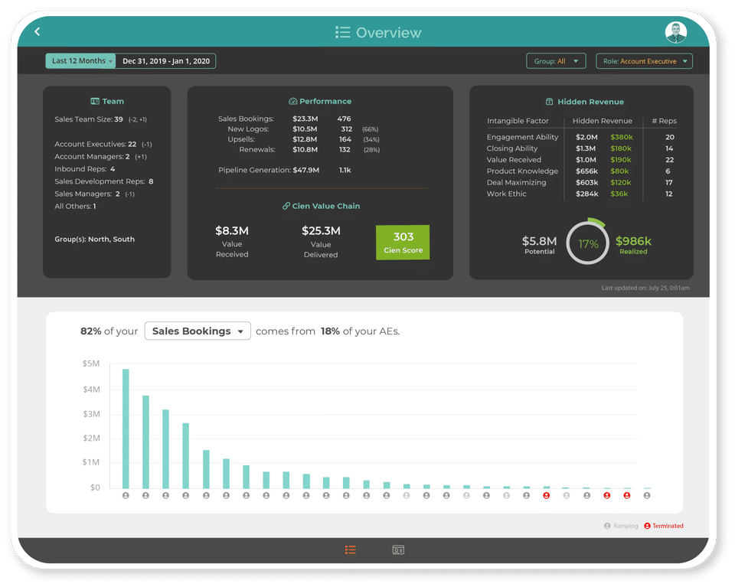Go back using the header arrow
Image resolution: width=735 pixels, height=587 pixels.
[x=38, y=31]
